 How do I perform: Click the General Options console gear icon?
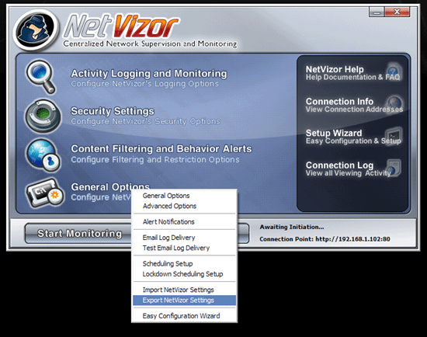(x=45, y=193)
